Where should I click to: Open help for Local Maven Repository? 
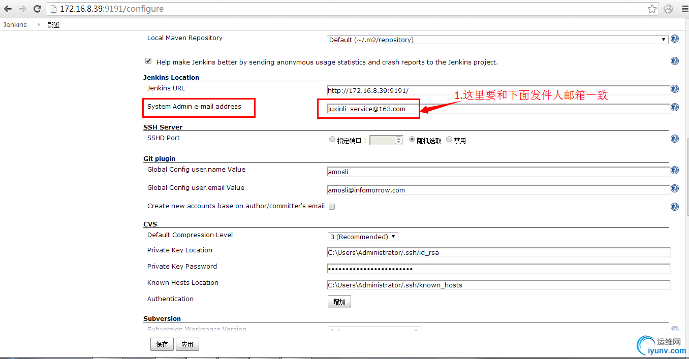(x=675, y=39)
